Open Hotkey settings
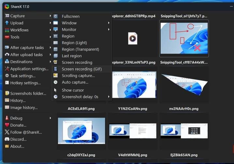Image resolution: width=234 pixels, height=164 pixels. (27, 83)
